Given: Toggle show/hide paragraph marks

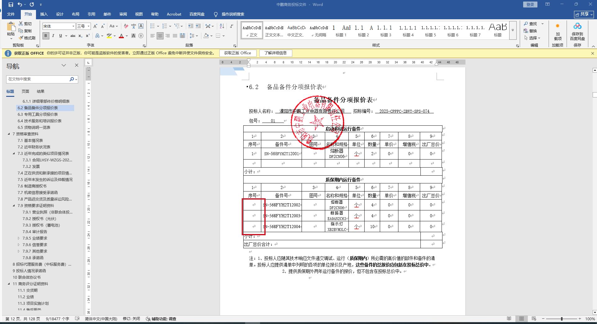Looking at the screenshot, I should 231,26.
